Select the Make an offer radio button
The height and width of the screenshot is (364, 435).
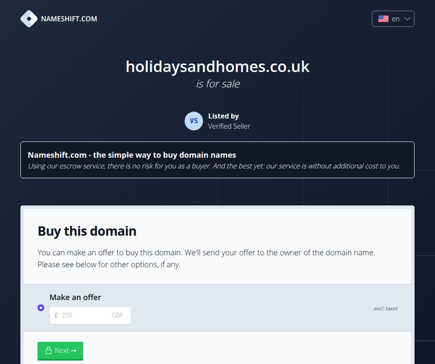(41, 308)
